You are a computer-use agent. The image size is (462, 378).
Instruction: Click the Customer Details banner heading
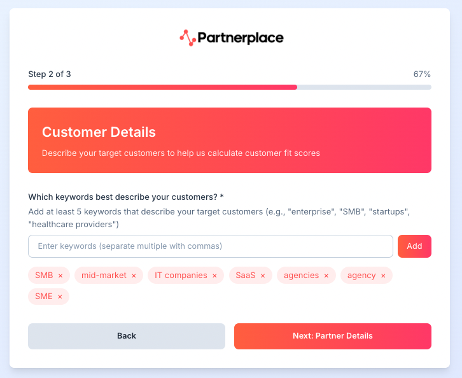click(x=99, y=132)
